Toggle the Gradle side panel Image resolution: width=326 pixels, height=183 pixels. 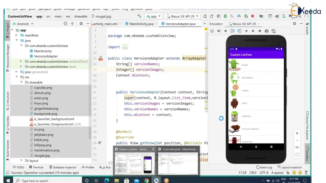(x=307, y=28)
